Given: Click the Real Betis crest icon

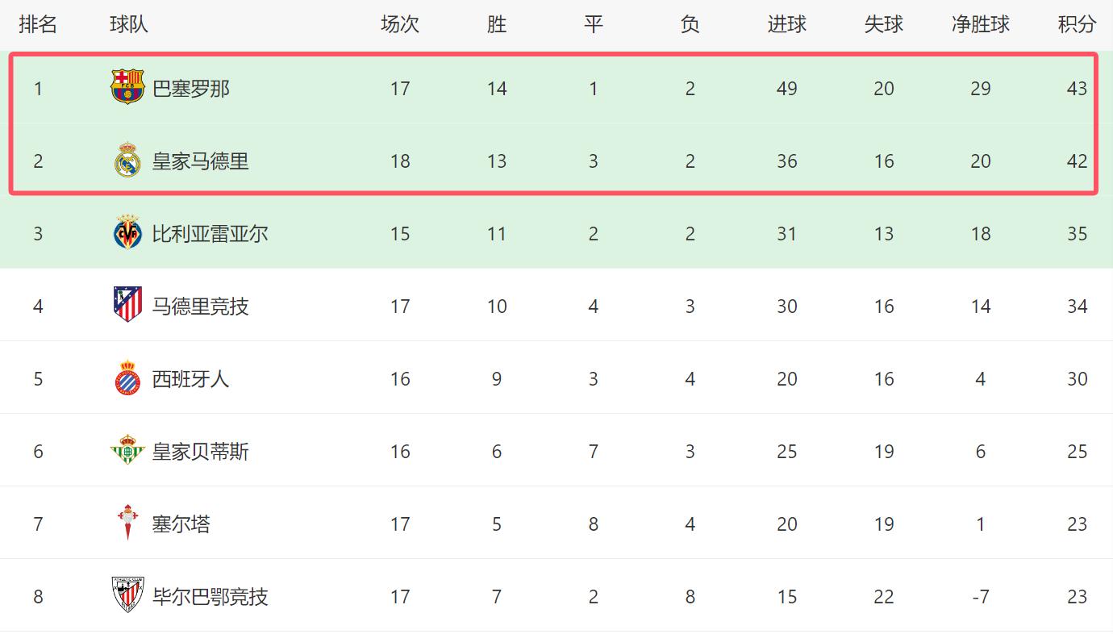Looking at the screenshot, I should [x=127, y=451].
